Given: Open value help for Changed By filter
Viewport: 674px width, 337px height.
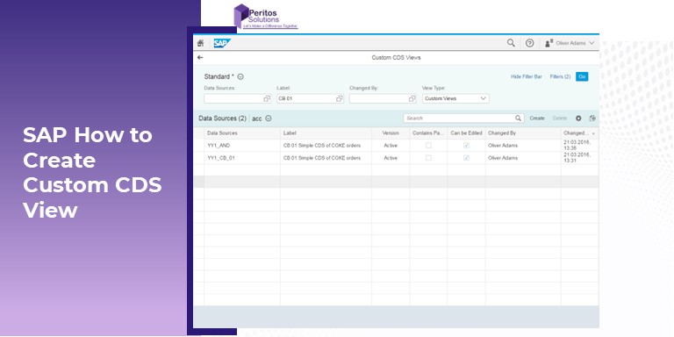Looking at the screenshot, I should point(412,98).
